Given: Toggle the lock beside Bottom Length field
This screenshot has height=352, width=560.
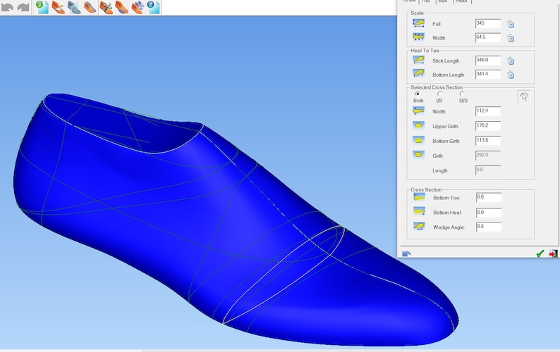Looking at the screenshot, I should pos(511,75).
